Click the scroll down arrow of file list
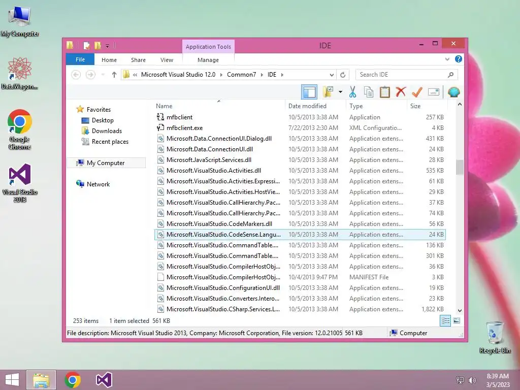520x390 pixels. pos(460,311)
